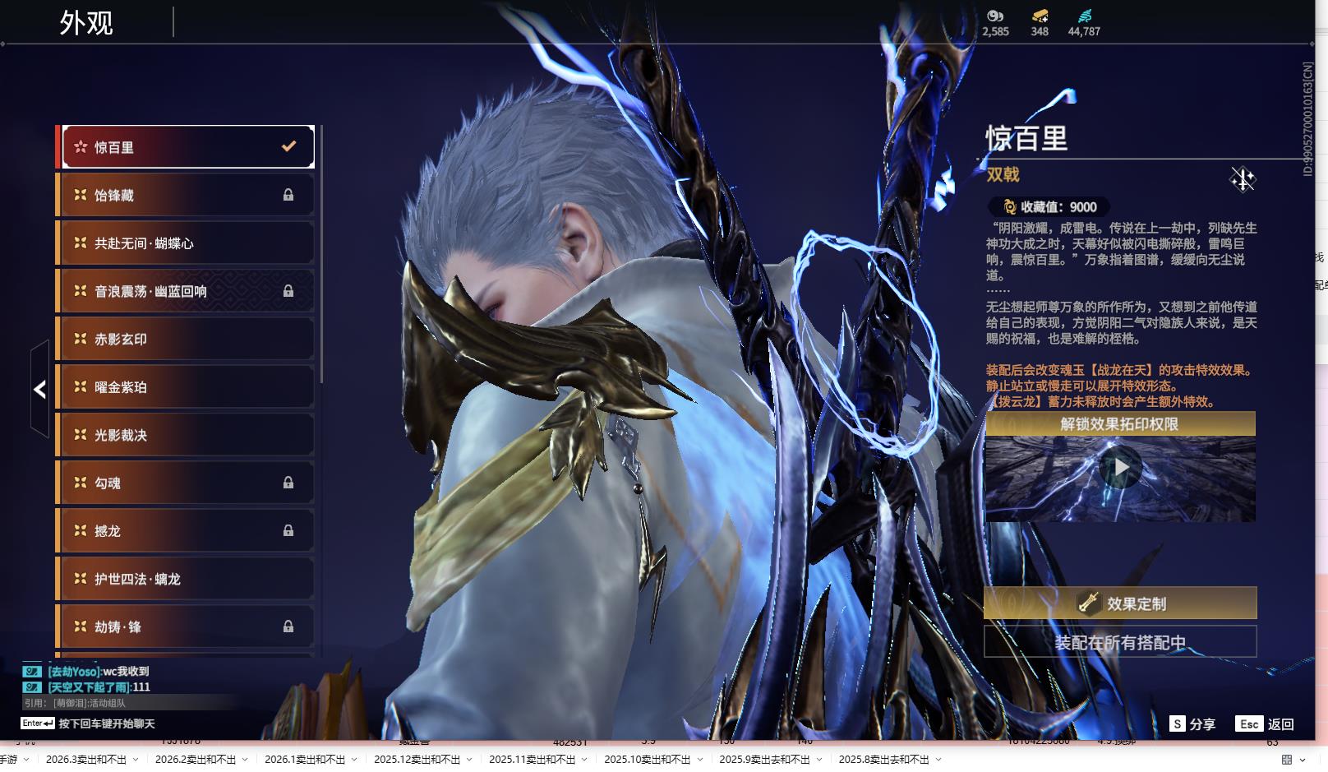Viewport: 1328px width, 772px height.
Task: Click the star icon beside 惊百里
Action: [81, 147]
